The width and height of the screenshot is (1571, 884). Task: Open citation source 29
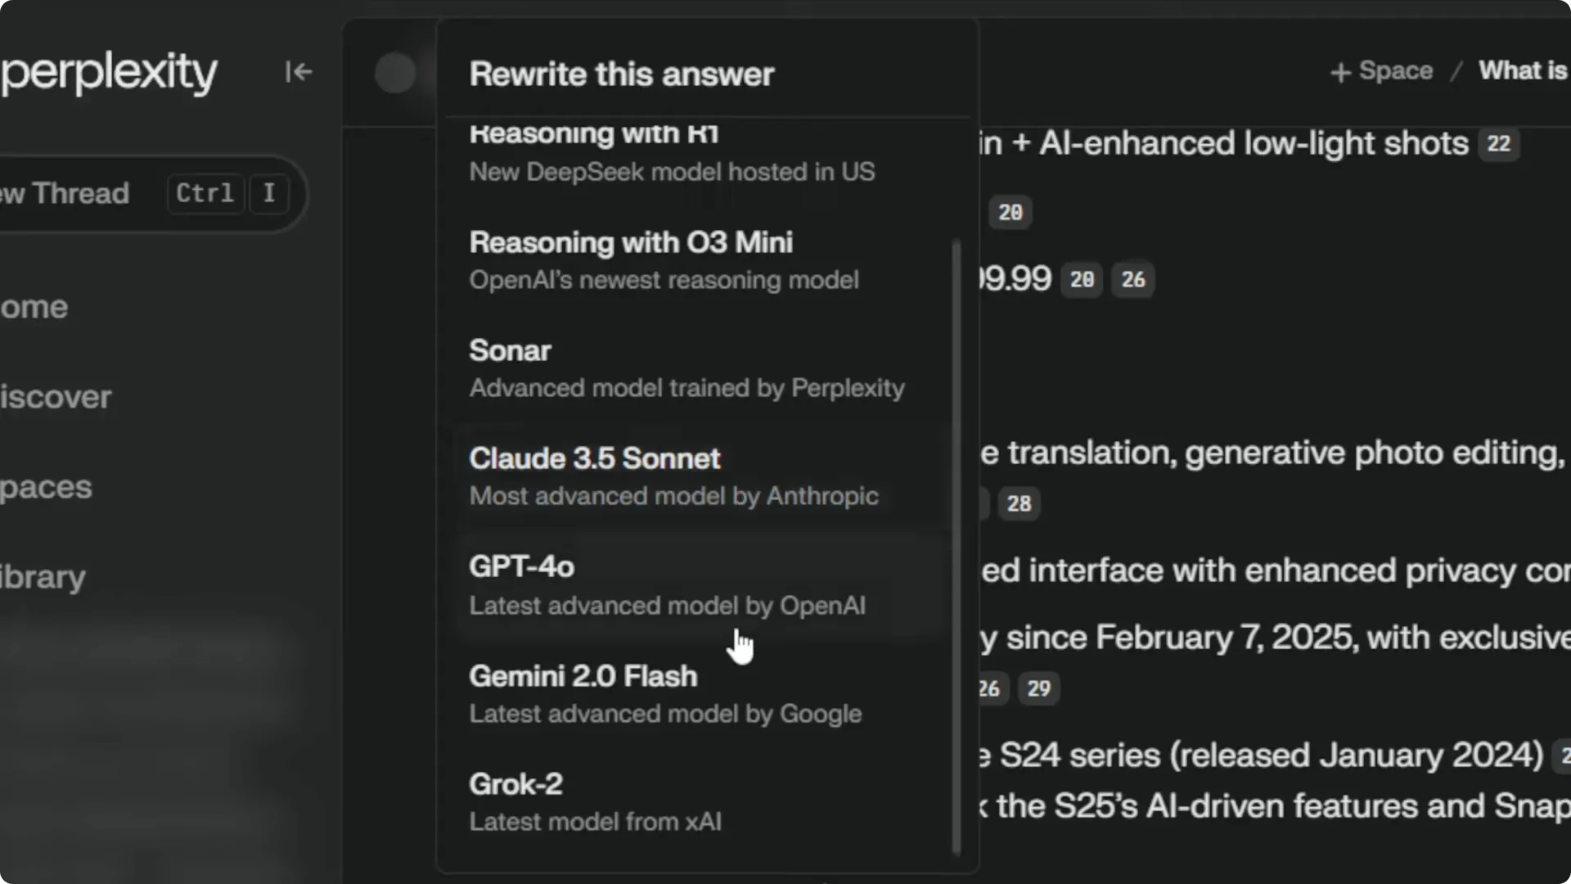click(x=1038, y=688)
